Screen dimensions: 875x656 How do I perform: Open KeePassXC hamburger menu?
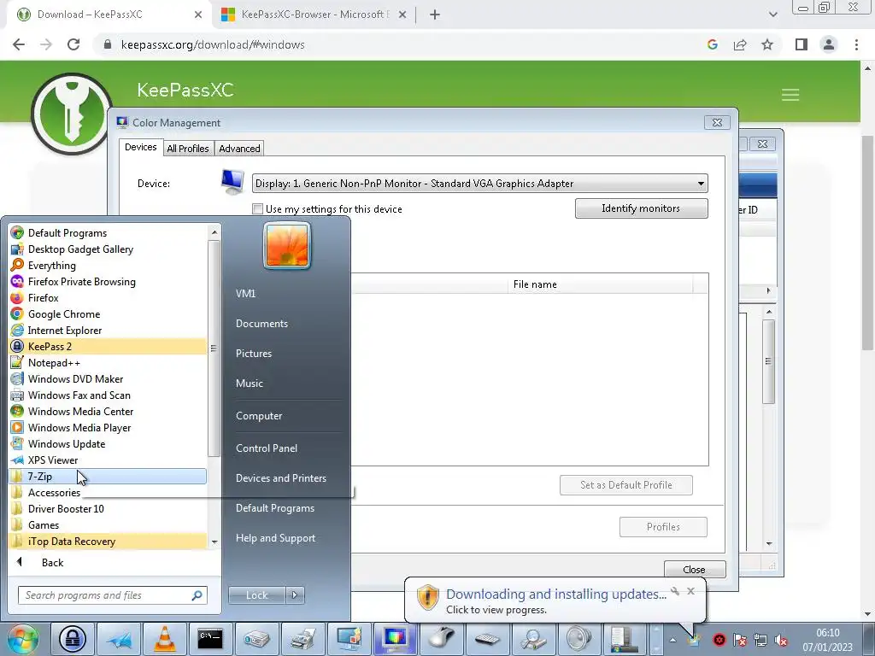click(x=790, y=95)
